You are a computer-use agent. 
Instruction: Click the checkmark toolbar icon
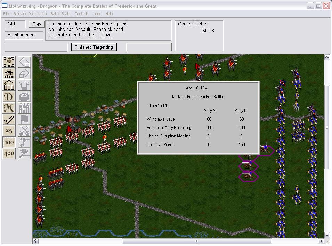coord(9,119)
